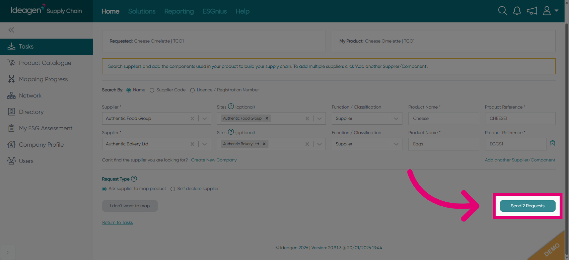This screenshot has height=260, width=569.
Task: Open the search magnifier icon
Action: pos(502,11)
